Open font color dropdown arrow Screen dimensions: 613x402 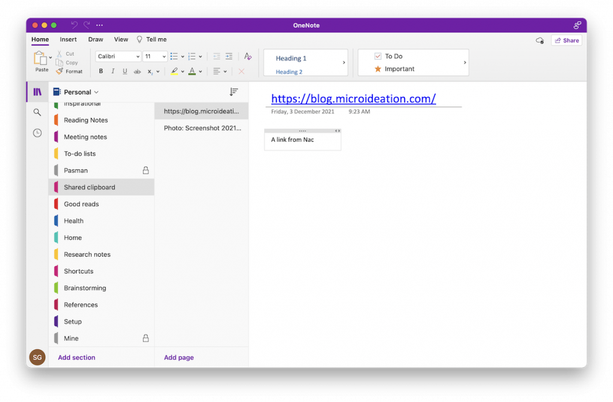(x=201, y=72)
